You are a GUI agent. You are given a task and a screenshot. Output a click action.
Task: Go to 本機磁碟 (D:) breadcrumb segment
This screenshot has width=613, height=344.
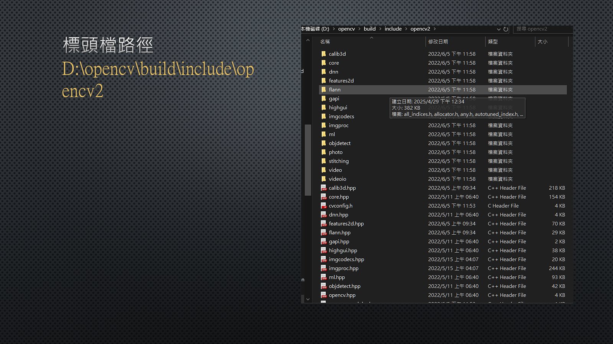[x=315, y=29]
